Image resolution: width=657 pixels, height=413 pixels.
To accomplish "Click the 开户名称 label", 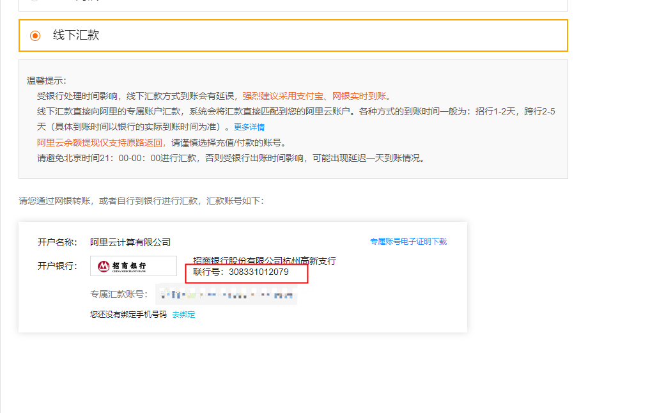I will click(x=58, y=242).
